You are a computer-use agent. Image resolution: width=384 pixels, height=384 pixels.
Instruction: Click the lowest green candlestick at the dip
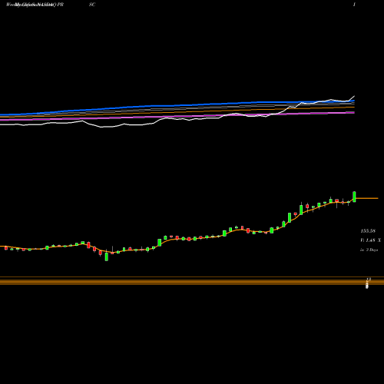107,257
